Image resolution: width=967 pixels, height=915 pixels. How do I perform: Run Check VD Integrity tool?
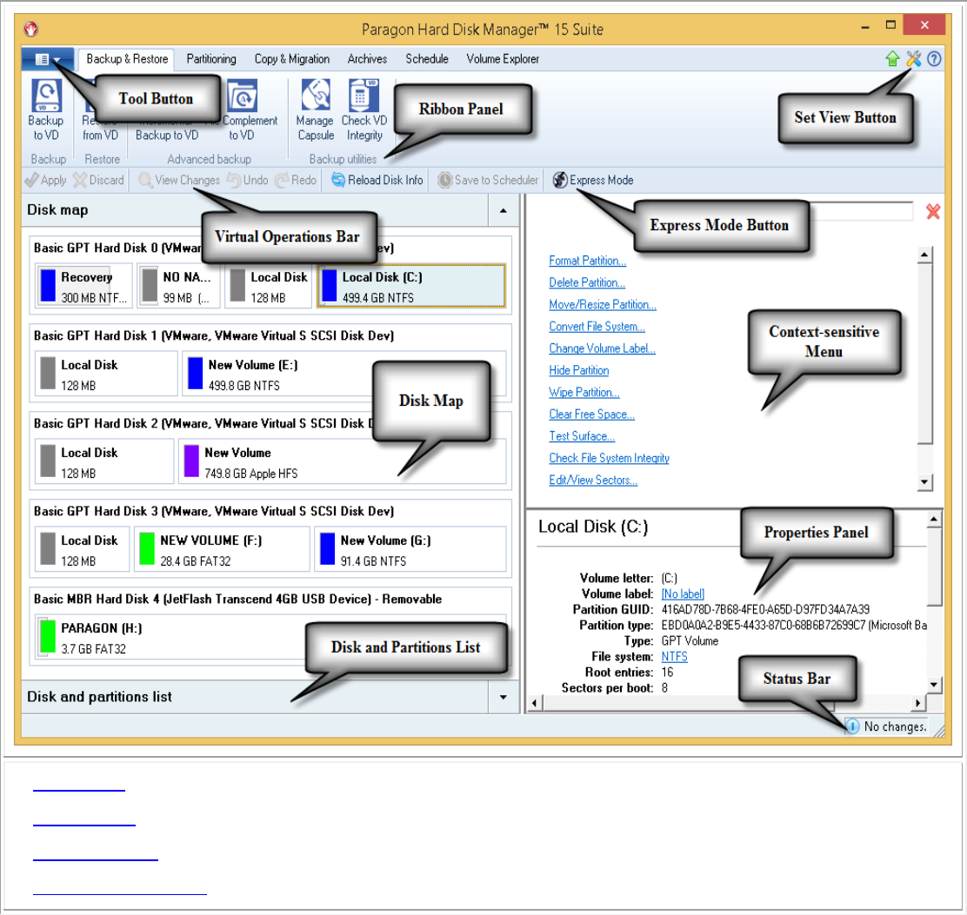point(363,111)
